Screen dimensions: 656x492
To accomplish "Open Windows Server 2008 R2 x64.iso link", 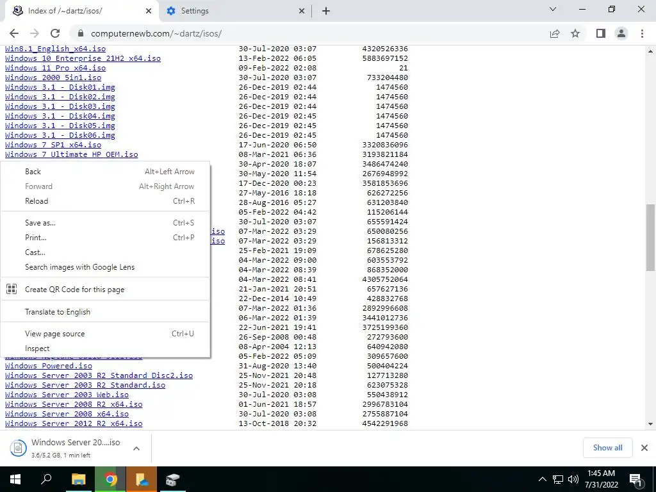I will (74, 405).
